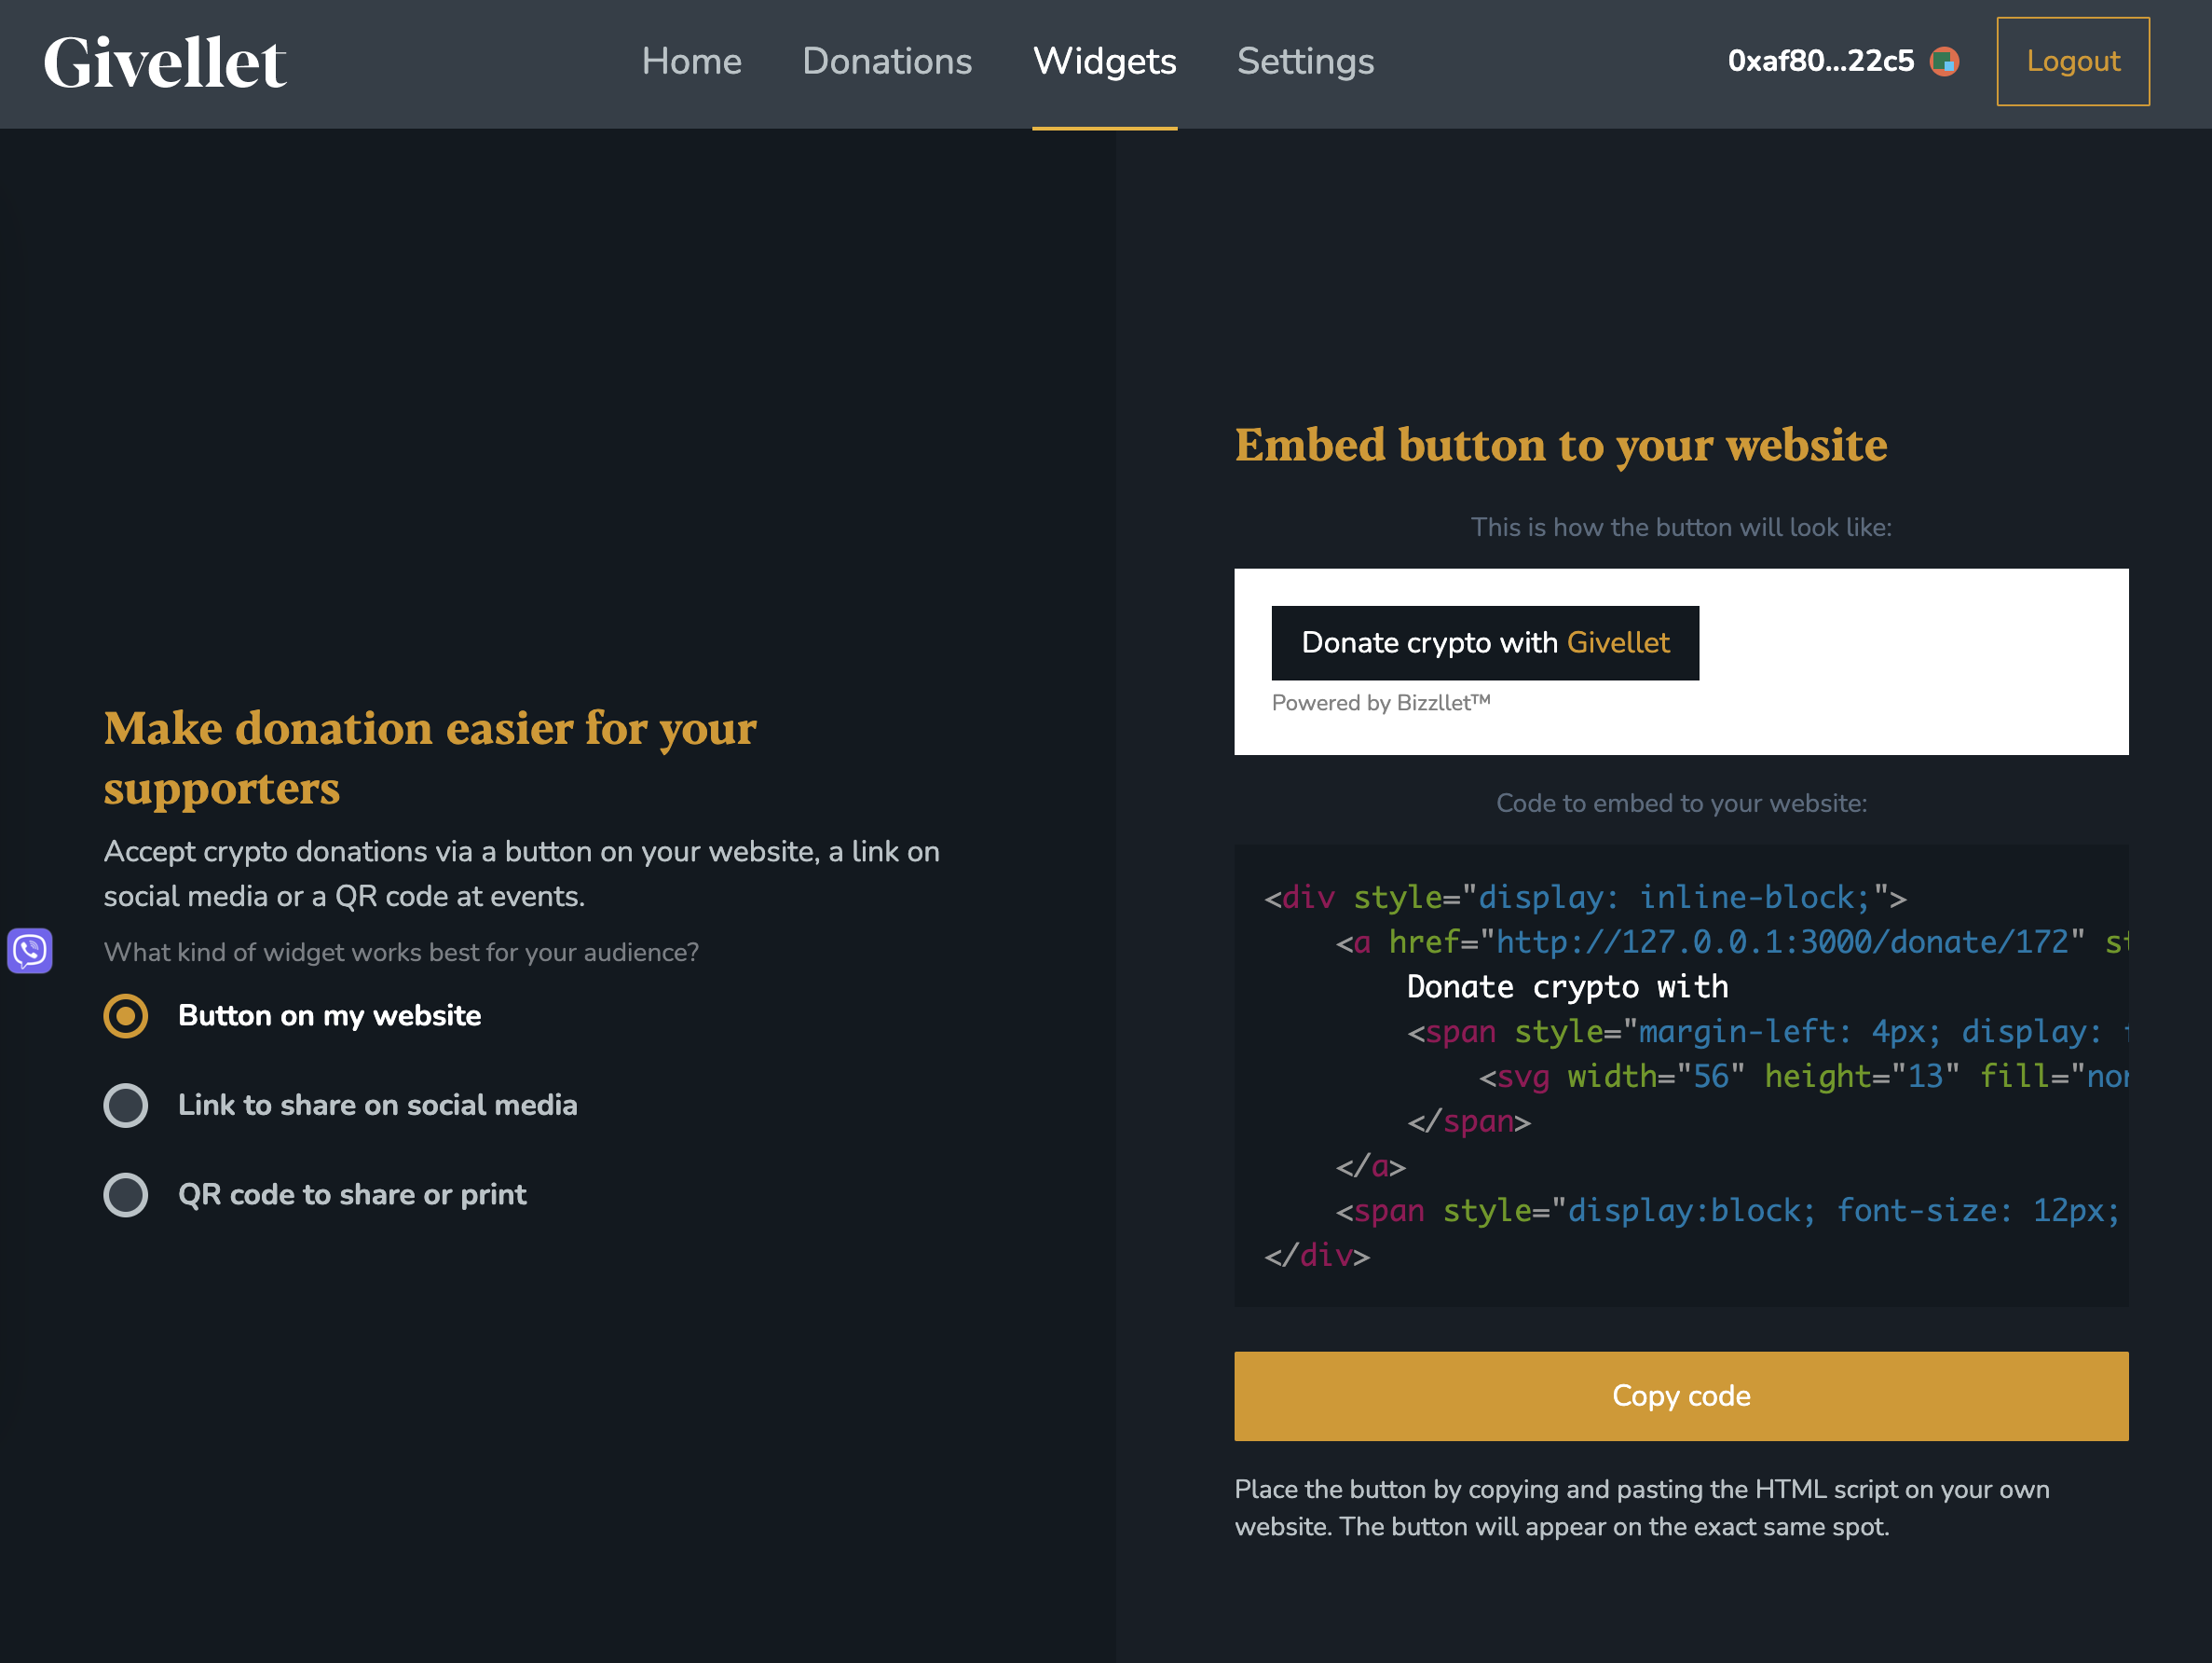The width and height of the screenshot is (2212, 1663).
Task: Select QR code to share or print
Action: [x=314, y=1195]
